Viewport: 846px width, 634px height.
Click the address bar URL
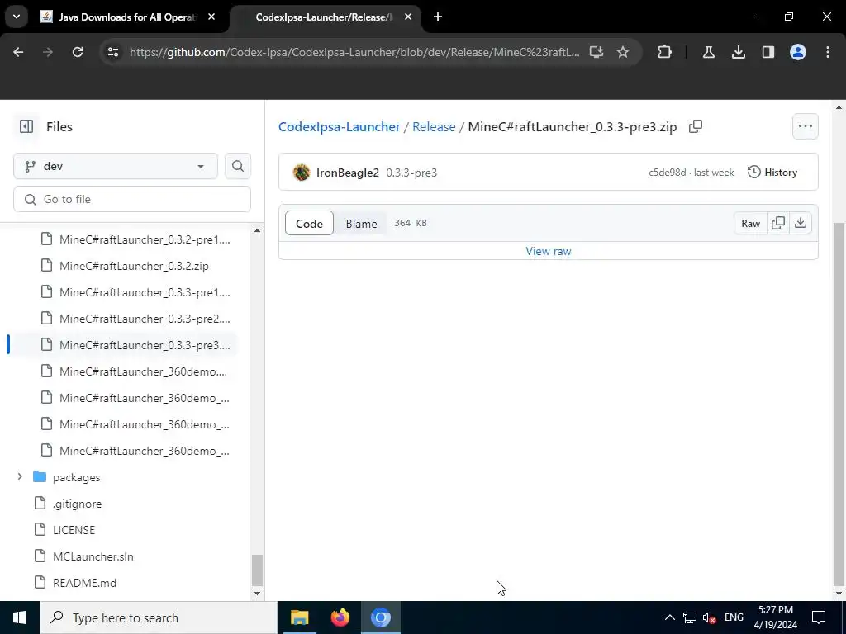[354, 52]
